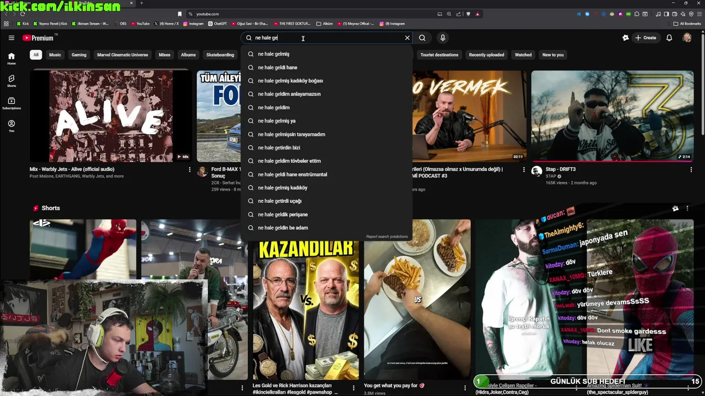This screenshot has height=396, width=705.
Task: Open Brave main hamburger menu
Action: tap(699, 14)
